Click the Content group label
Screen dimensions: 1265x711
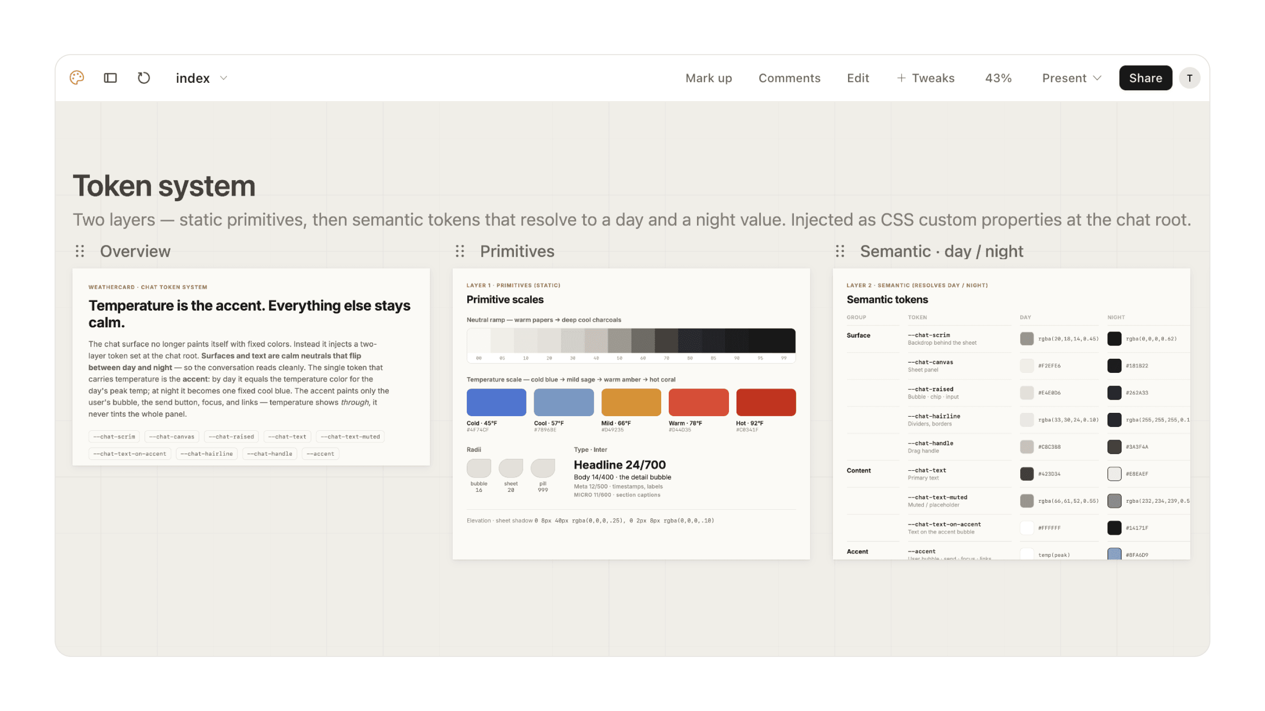[858, 470]
